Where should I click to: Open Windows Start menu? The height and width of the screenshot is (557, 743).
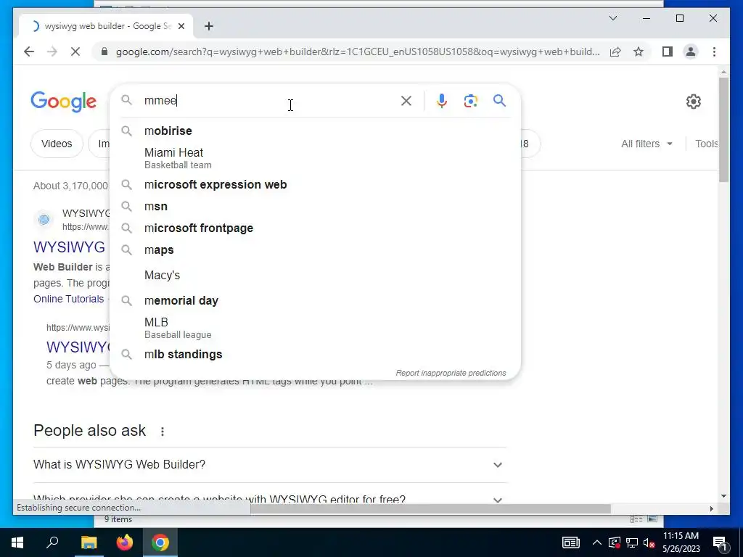tap(17, 542)
